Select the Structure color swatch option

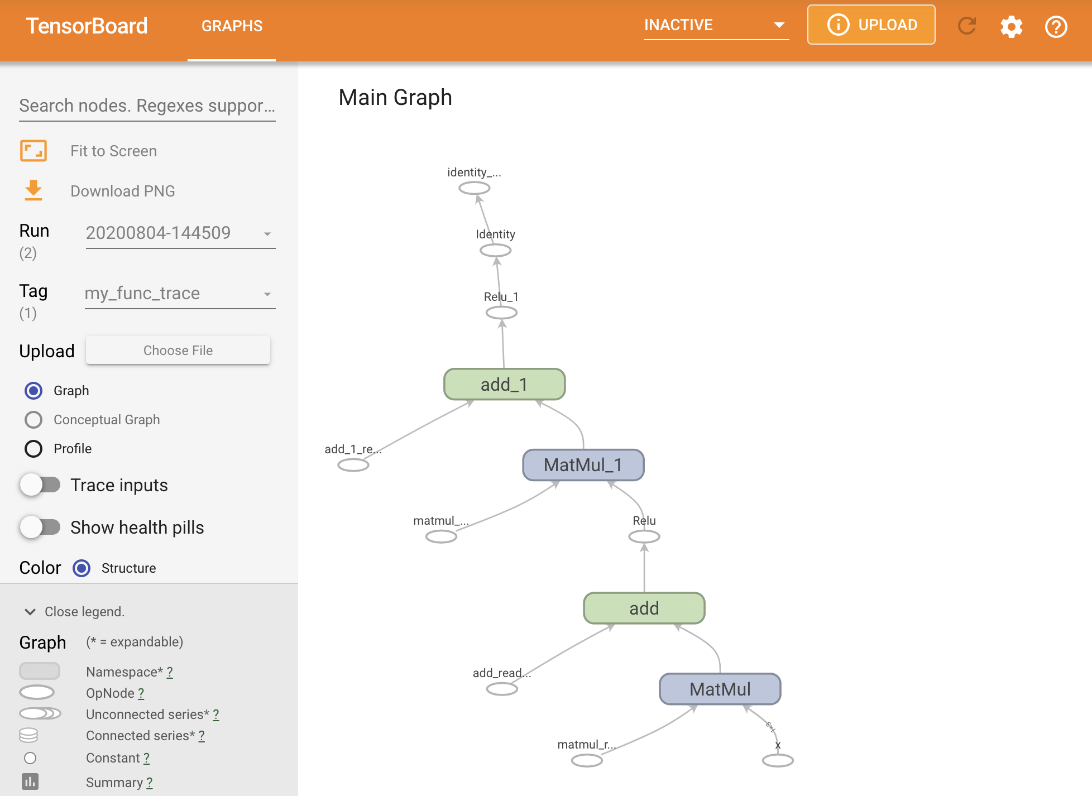tap(82, 568)
